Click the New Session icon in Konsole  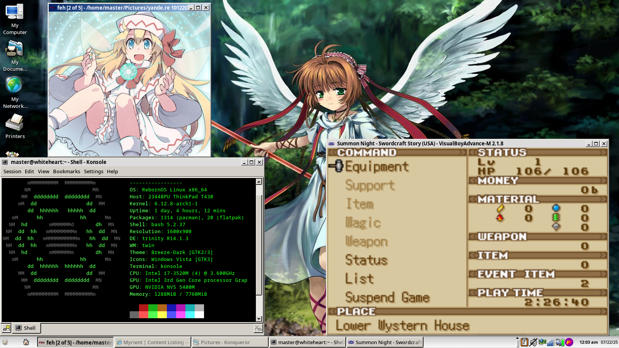tap(7, 328)
